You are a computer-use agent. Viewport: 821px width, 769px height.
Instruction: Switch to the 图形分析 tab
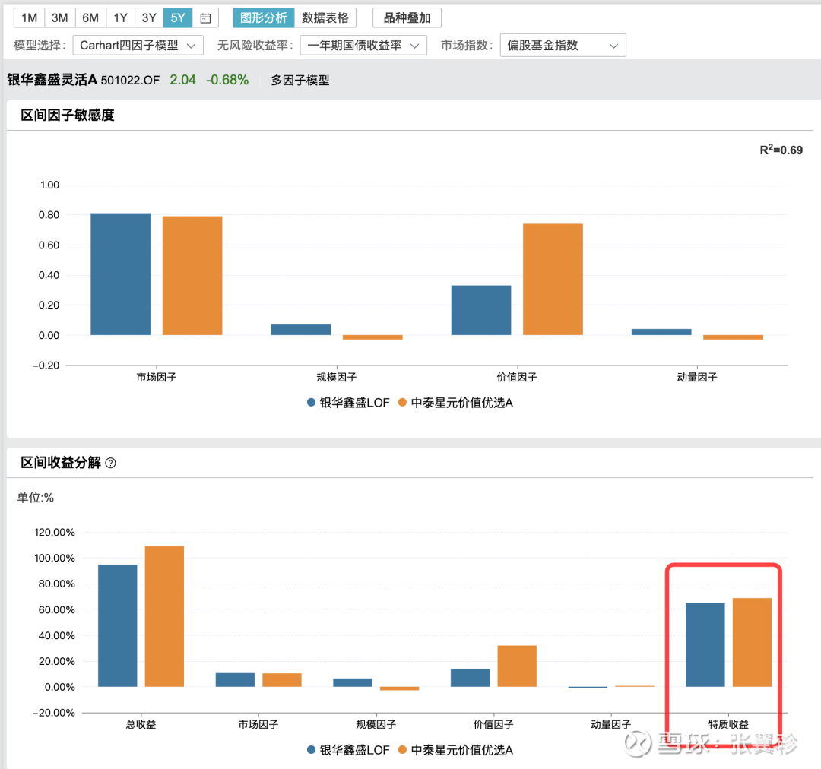[x=263, y=18]
